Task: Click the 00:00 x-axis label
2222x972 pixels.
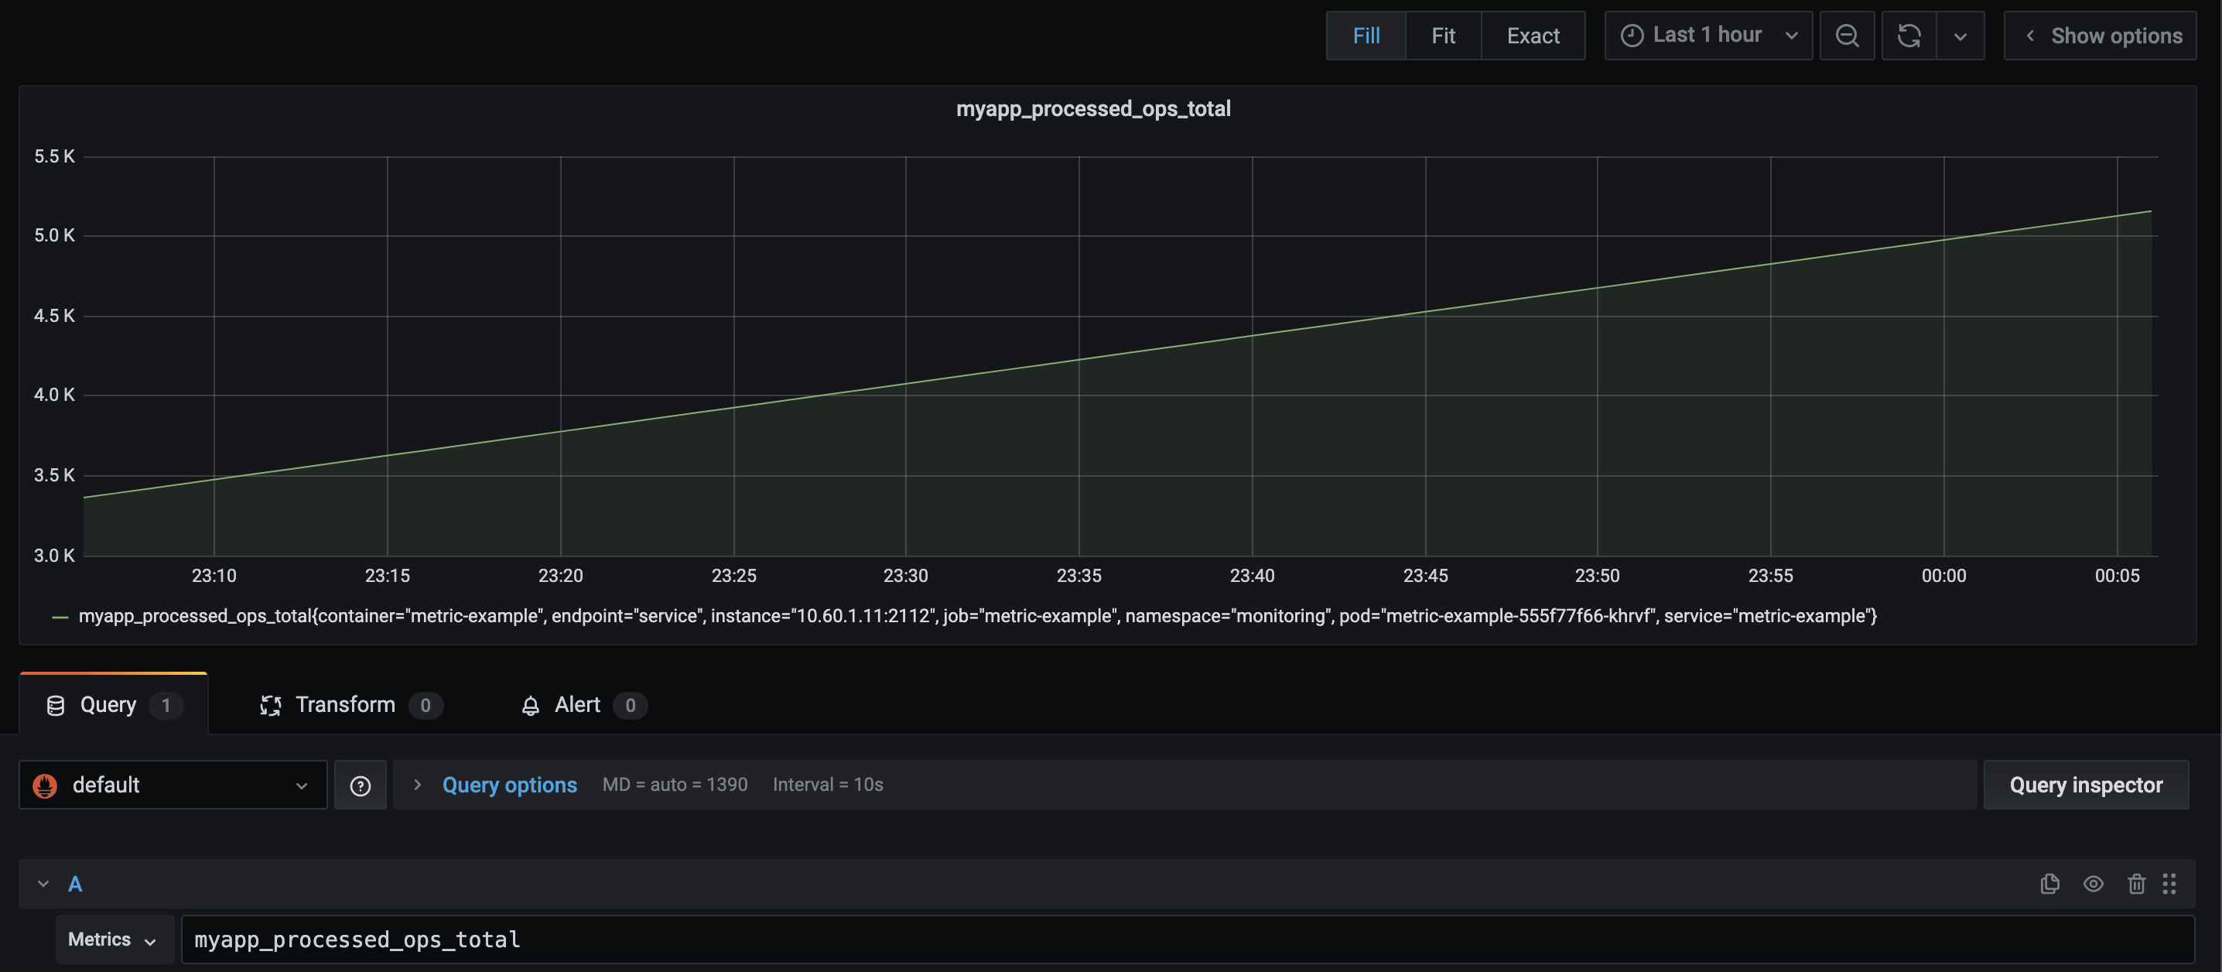Action: [x=1943, y=575]
